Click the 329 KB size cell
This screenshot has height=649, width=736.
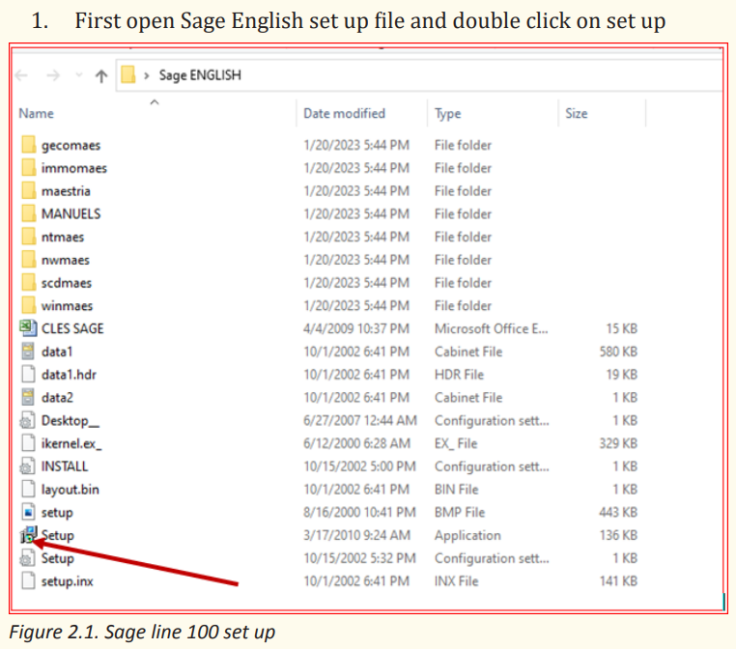pos(618,443)
